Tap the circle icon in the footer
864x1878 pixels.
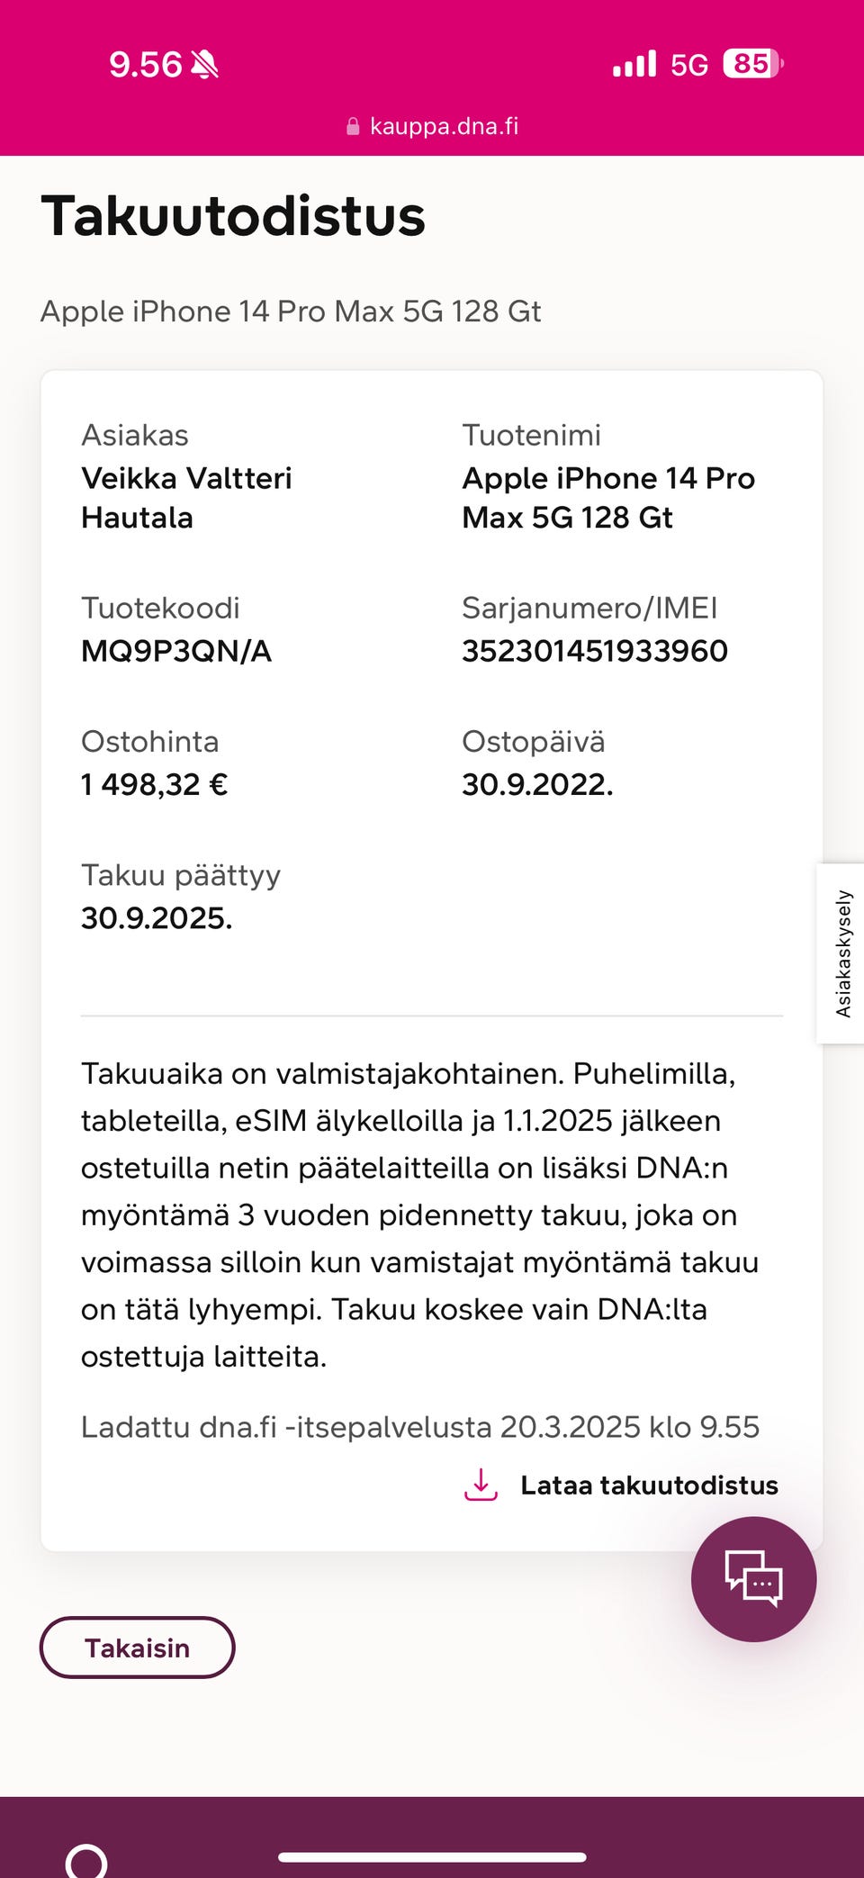pos(86,1860)
